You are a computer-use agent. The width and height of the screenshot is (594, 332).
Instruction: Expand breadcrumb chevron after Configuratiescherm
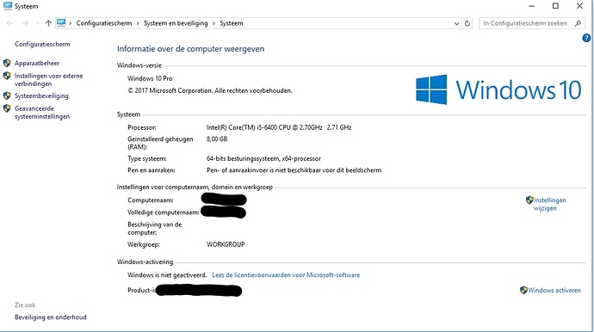tap(139, 23)
